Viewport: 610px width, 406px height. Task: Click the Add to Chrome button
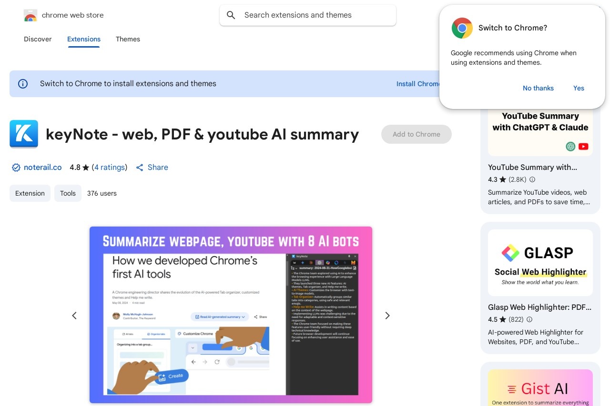pyautogui.click(x=417, y=134)
